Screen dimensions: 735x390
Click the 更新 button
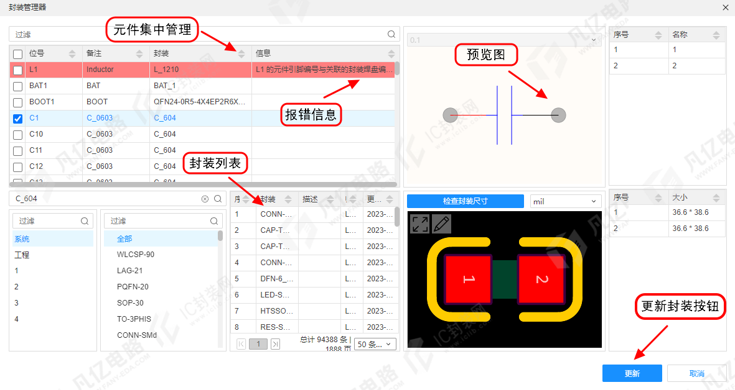click(632, 373)
